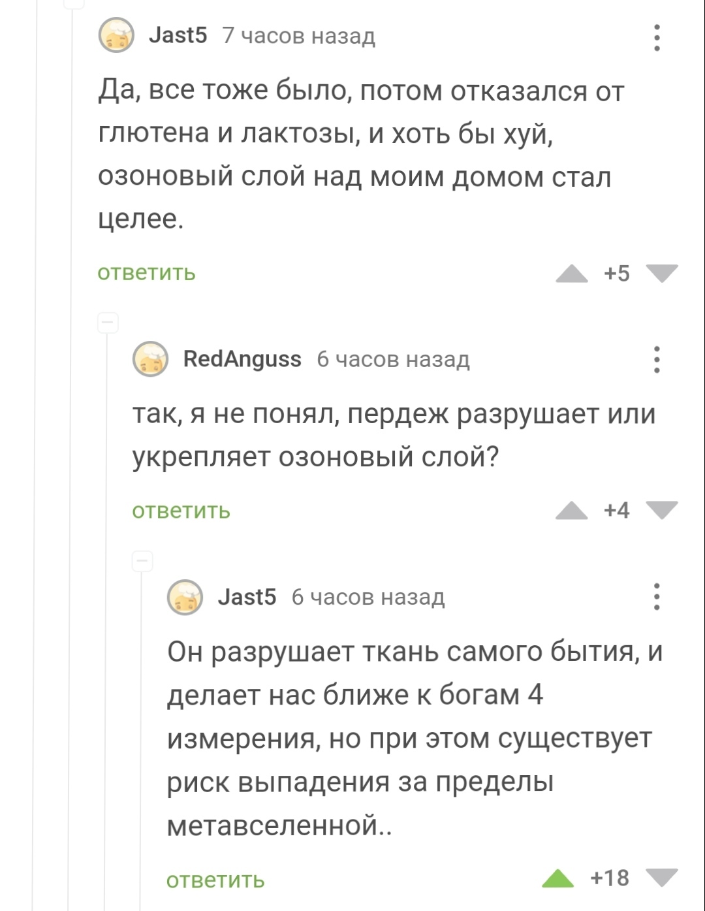Downvote RedAnguss's comment rated +4
The width and height of the screenshot is (705, 911).
click(x=663, y=510)
